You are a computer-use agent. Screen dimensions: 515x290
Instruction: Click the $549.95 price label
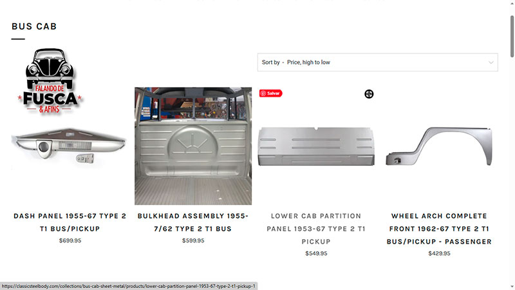(316, 253)
